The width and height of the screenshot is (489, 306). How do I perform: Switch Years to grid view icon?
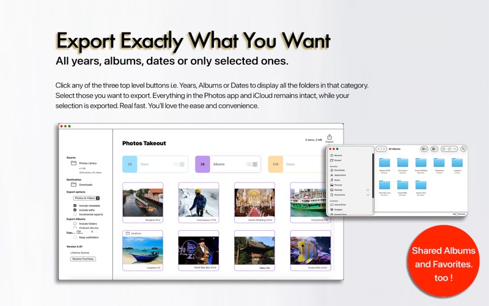pos(182,164)
